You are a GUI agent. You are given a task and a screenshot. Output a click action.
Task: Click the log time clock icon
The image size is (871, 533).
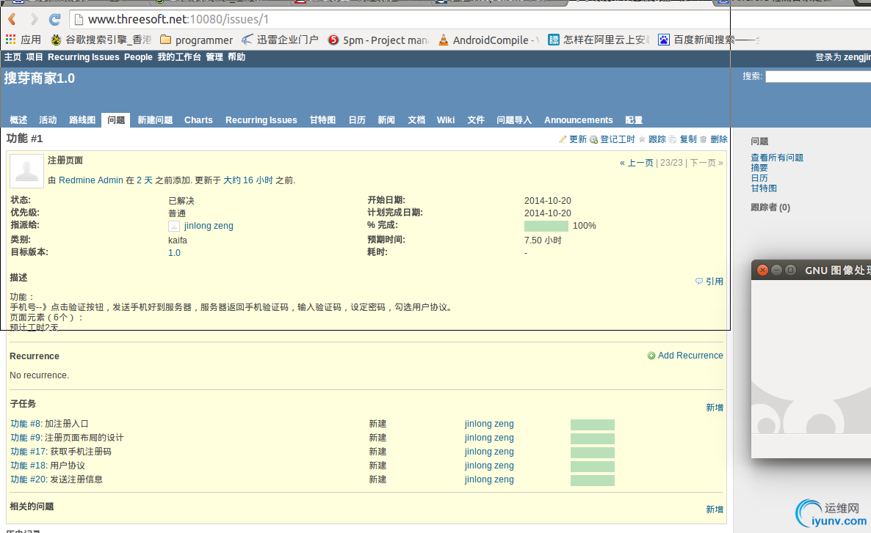(x=594, y=139)
